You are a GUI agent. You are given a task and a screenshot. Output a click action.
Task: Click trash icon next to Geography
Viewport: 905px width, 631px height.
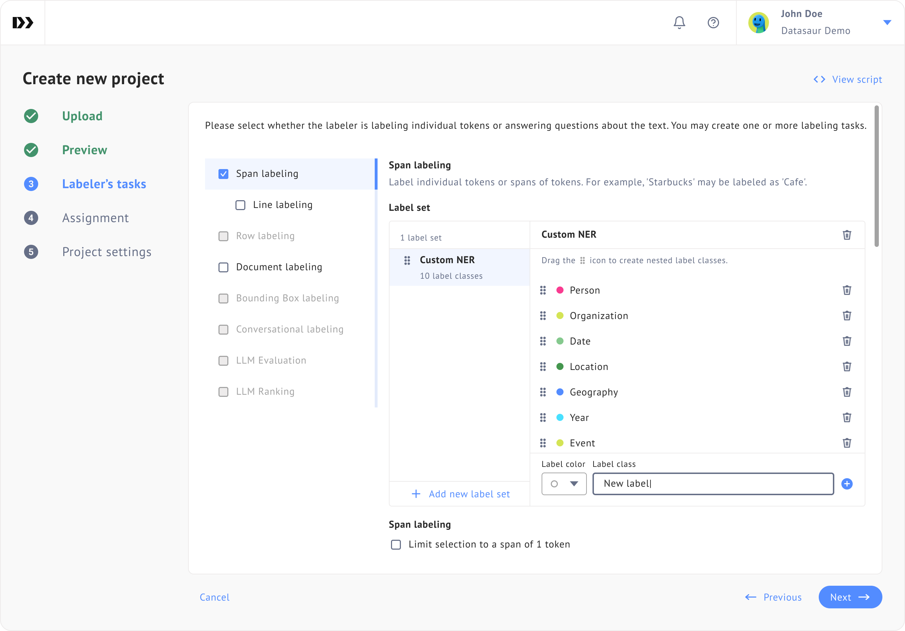coord(847,392)
